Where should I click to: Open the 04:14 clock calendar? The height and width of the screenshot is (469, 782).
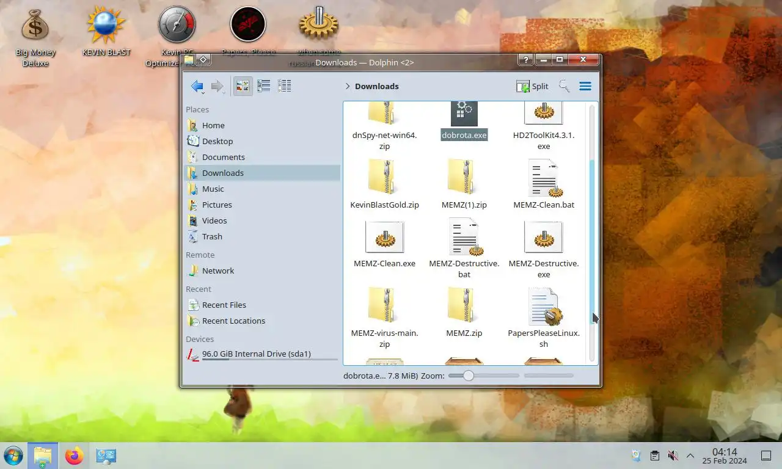(x=725, y=456)
